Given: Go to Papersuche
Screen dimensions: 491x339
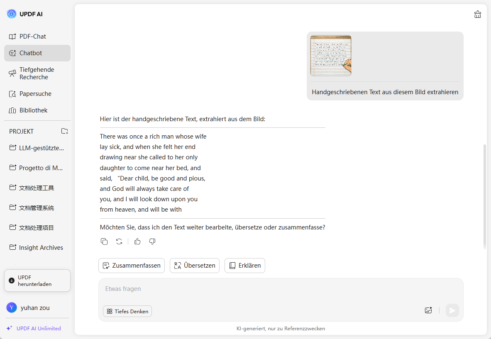Looking at the screenshot, I should 37,94.
